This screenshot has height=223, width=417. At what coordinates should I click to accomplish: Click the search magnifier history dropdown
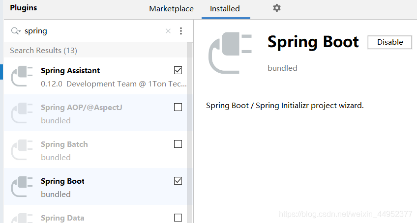(16, 31)
